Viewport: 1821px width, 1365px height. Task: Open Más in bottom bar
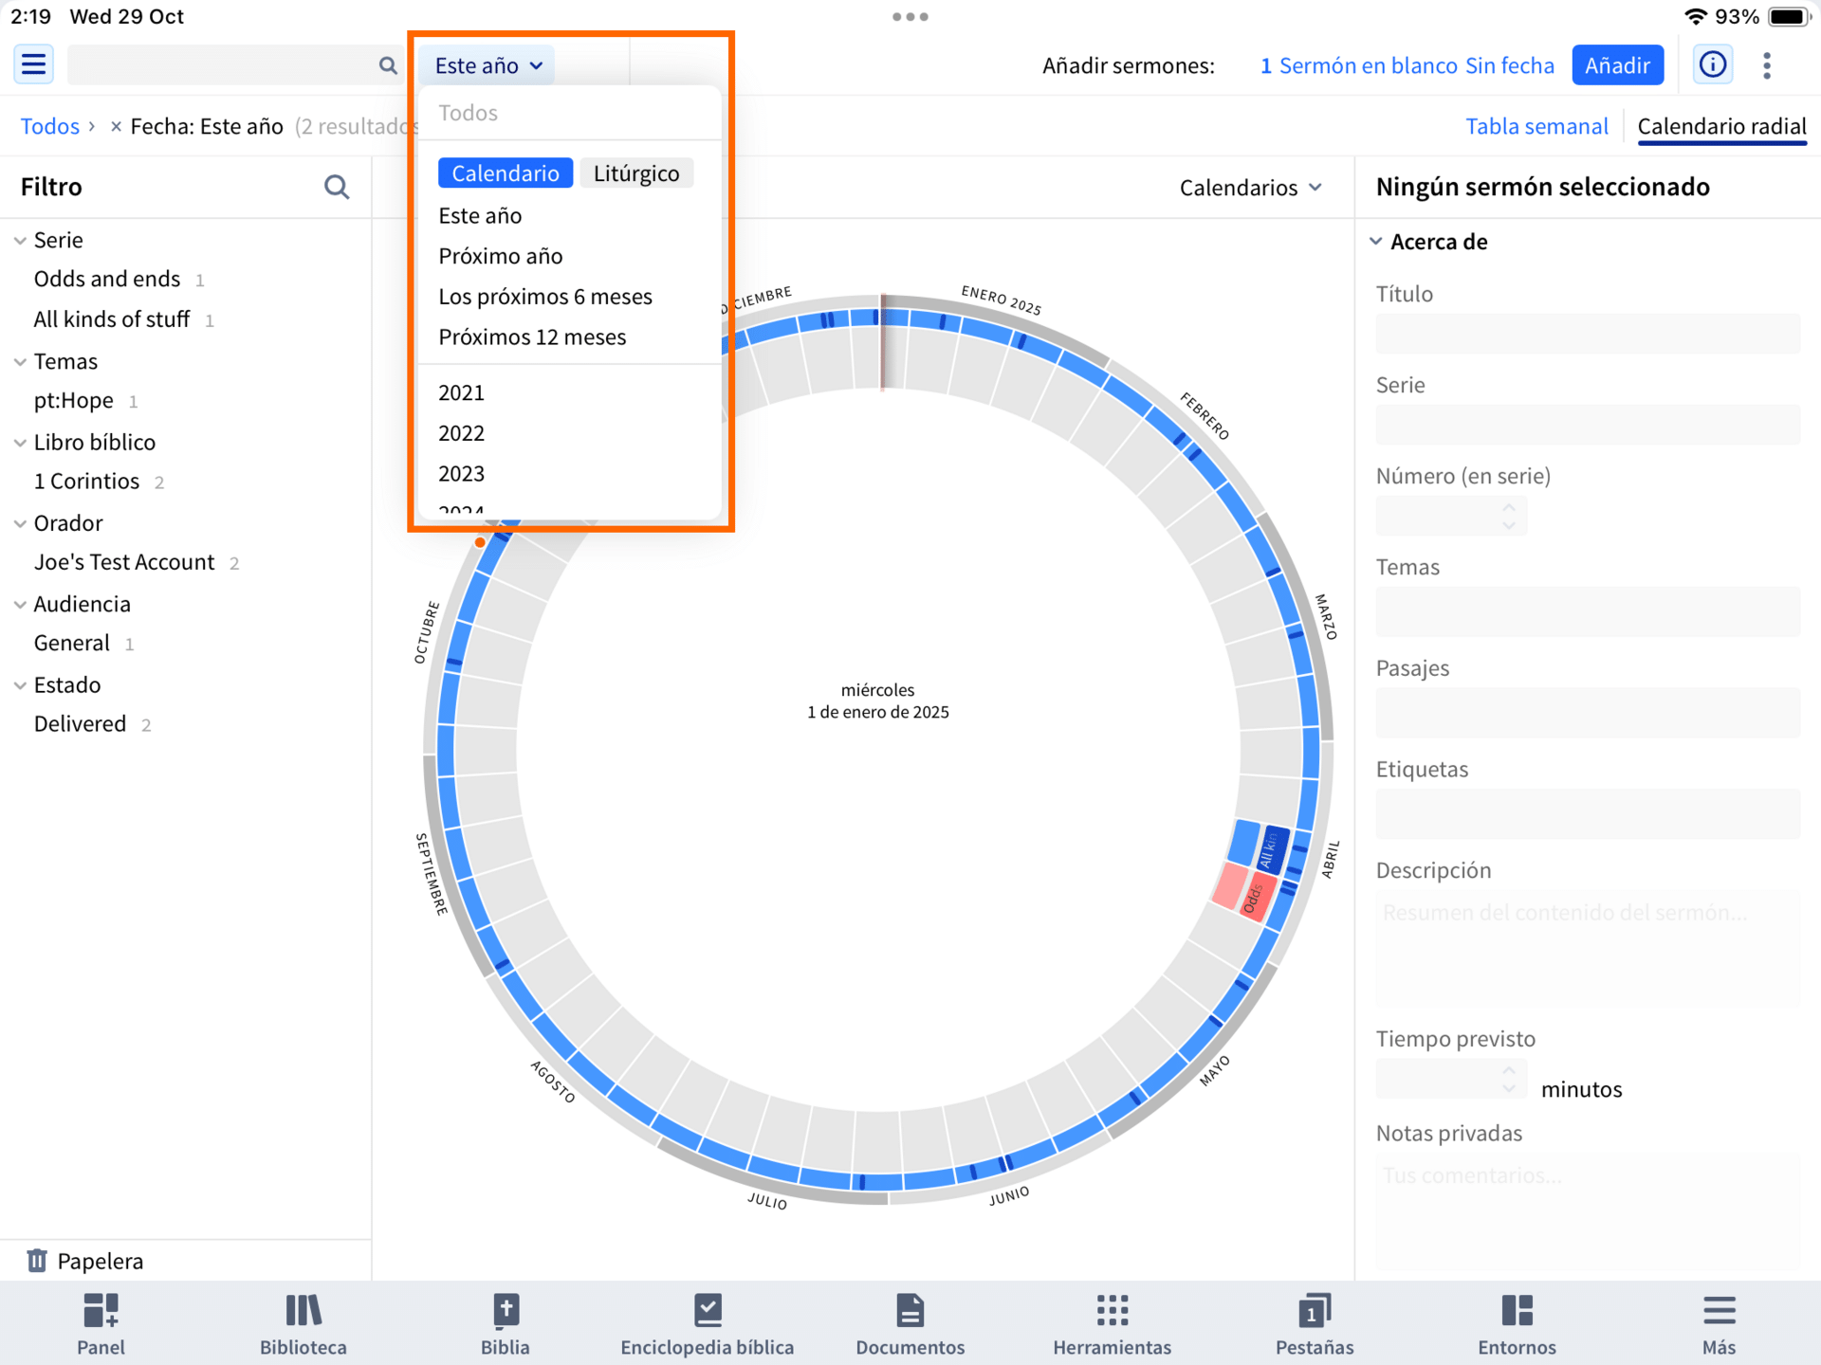[x=1720, y=1324]
